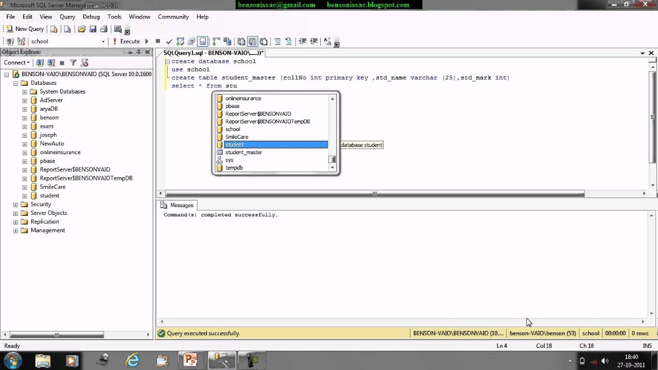The height and width of the screenshot is (370, 658).
Task: Toggle Results to File option
Action: [x=263, y=41]
